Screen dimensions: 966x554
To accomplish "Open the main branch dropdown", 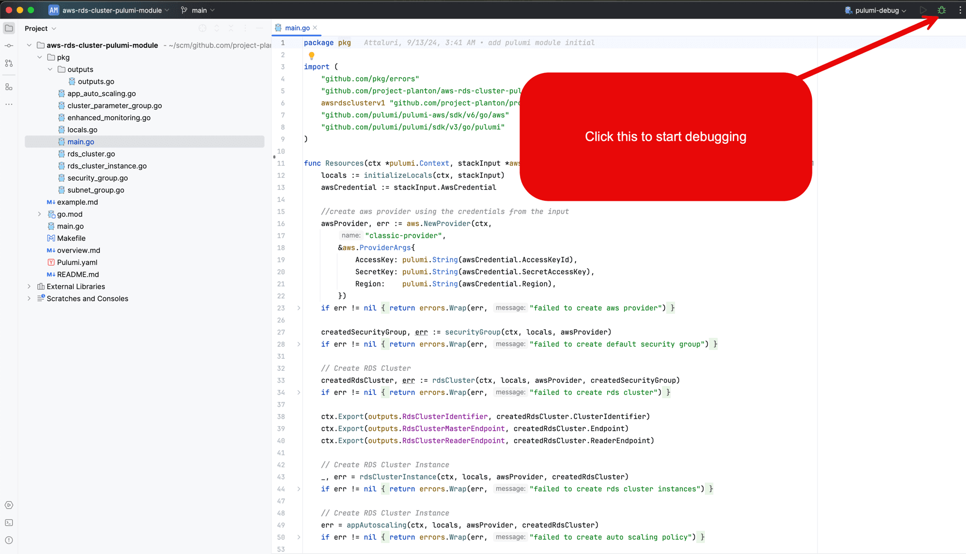I will (x=198, y=10).
